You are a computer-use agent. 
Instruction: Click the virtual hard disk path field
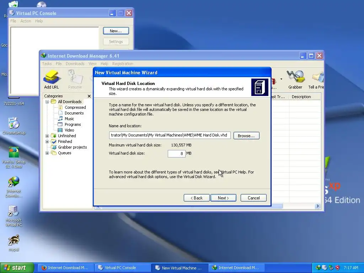[170, 135]
